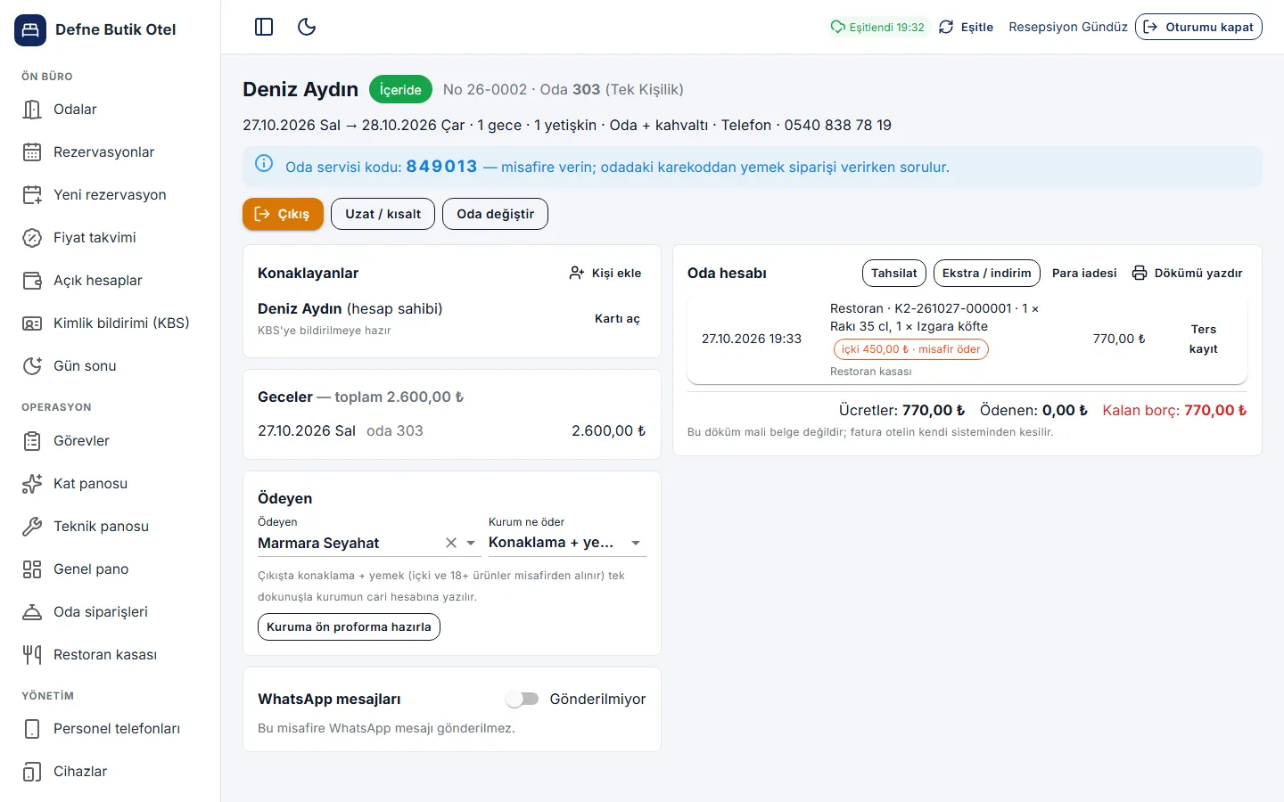
Task: Click Kartı aç for Deniz Aydın
Action: click(617, 318)
